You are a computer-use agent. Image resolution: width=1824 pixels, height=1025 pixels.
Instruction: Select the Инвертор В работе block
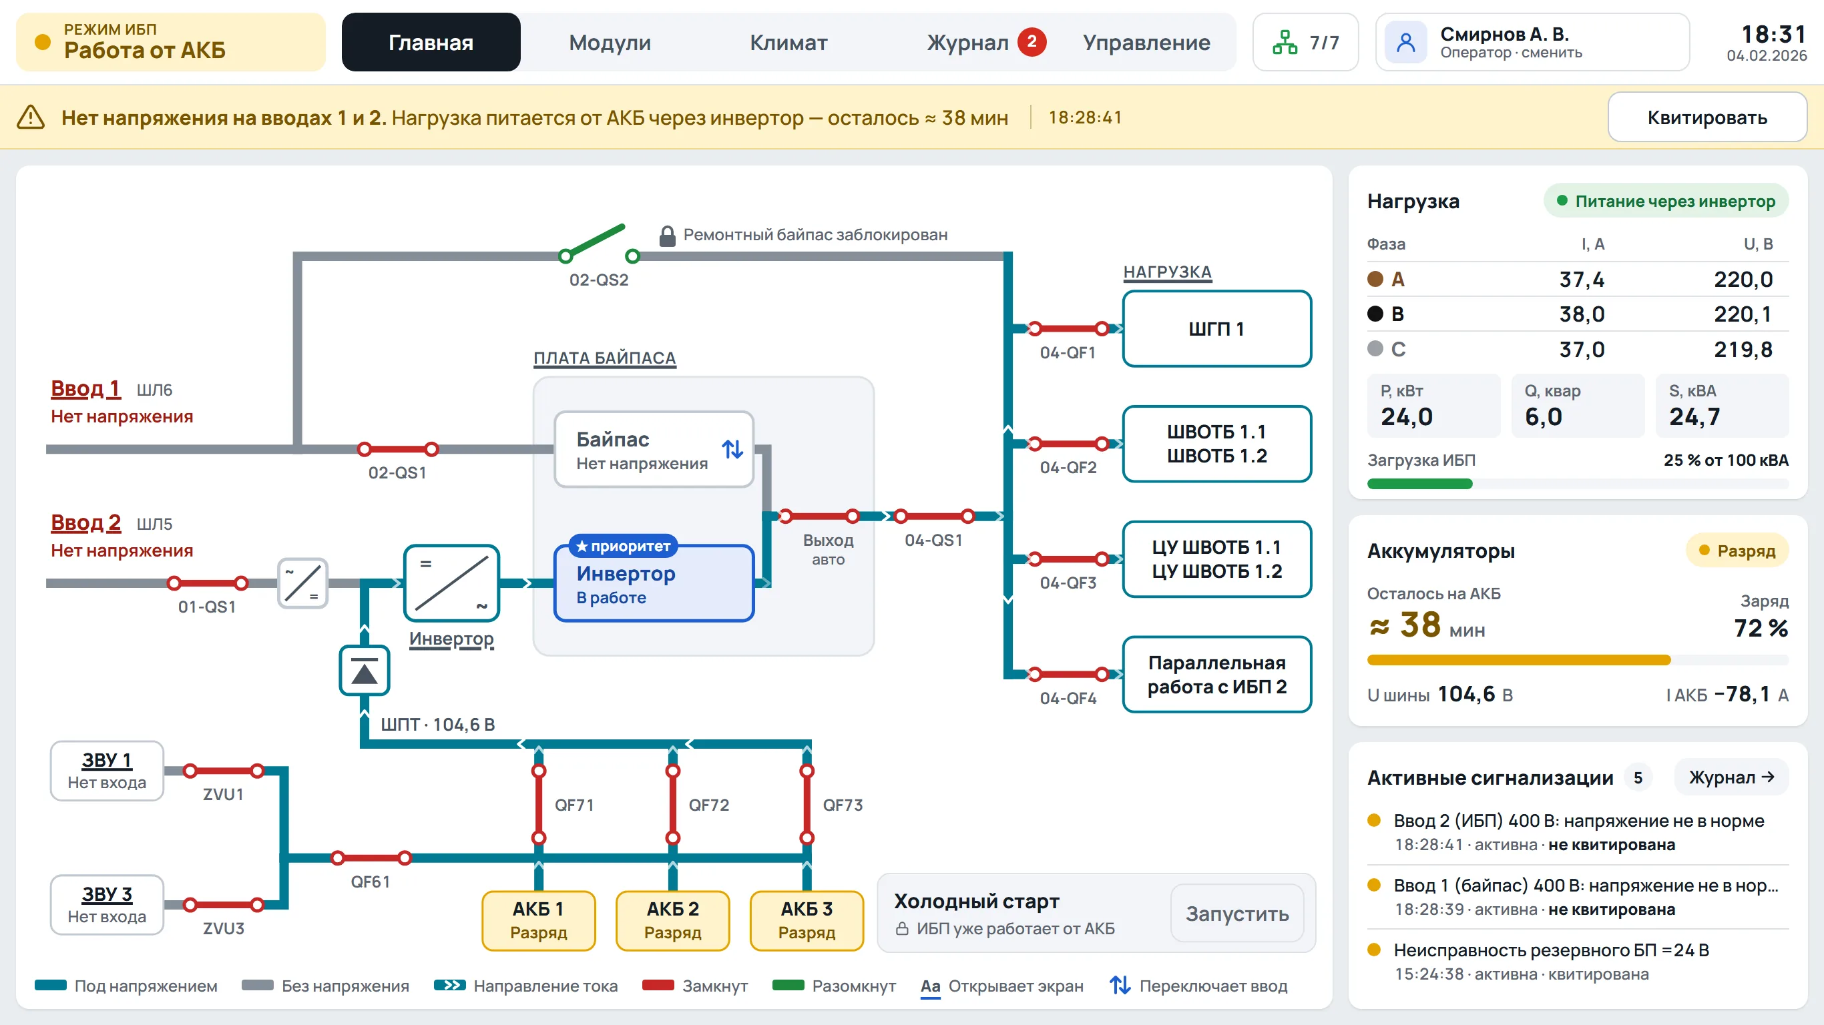coord(654,583)
